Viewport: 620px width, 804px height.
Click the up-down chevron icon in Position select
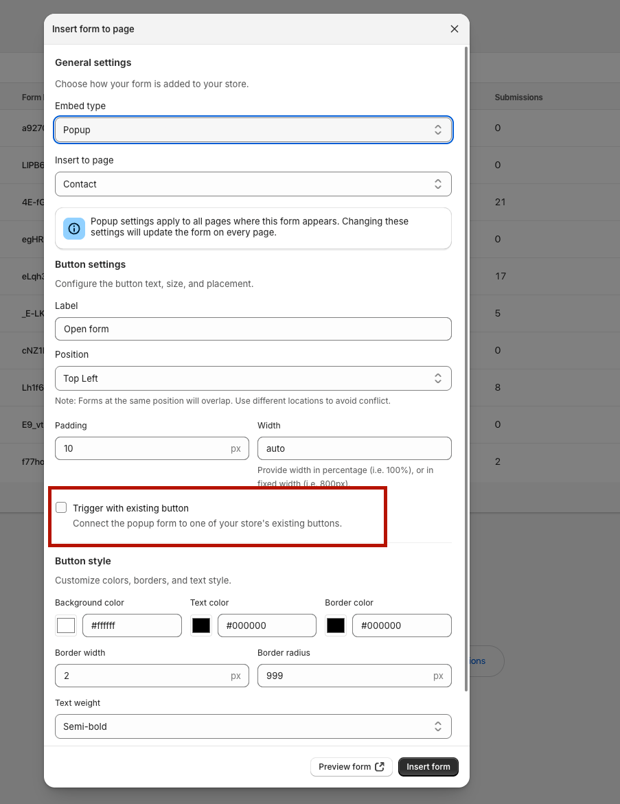438,378
